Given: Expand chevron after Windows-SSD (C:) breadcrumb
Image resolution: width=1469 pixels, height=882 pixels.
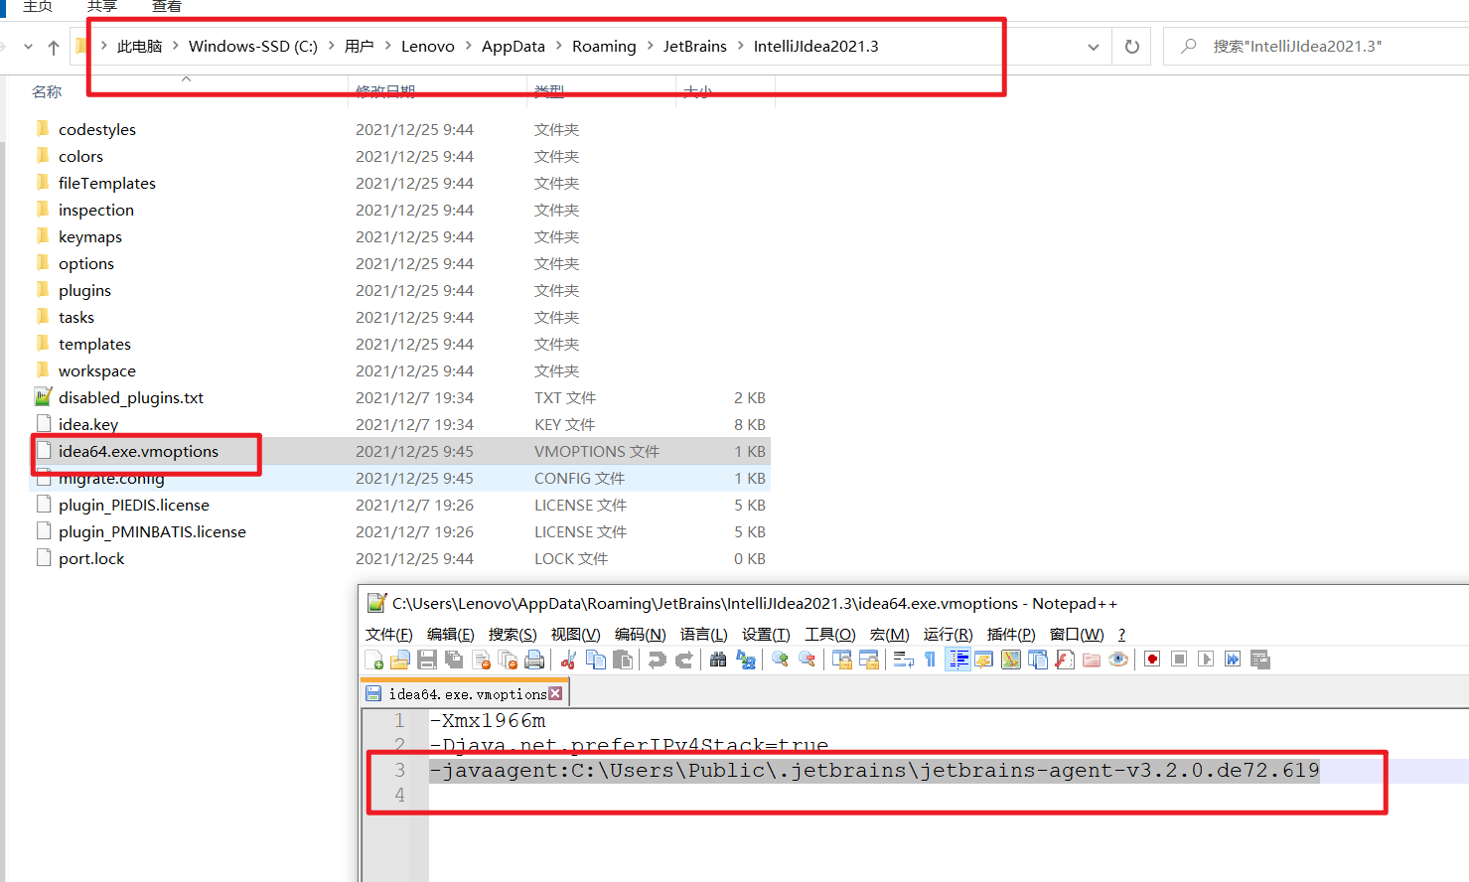Looking at the screenshot, I should 331,46.
